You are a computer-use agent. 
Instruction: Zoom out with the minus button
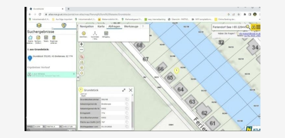[x=82, y=50]
